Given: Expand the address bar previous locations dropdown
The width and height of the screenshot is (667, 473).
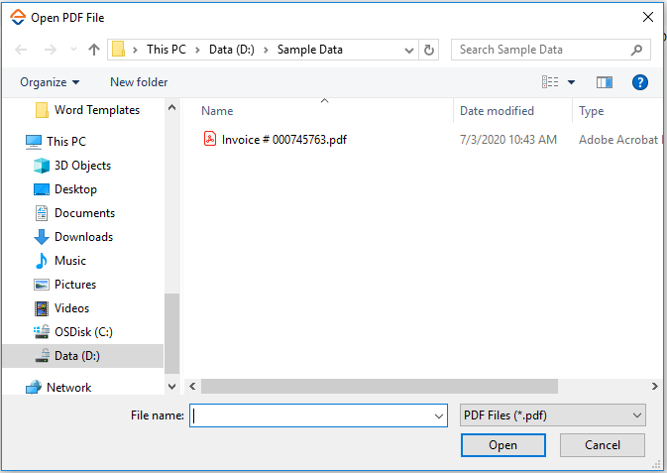Looking at the screenshot, I should pos(409,50).
